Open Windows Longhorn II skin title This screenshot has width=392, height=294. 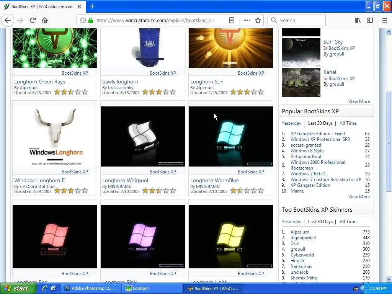(x=39, y=180)
